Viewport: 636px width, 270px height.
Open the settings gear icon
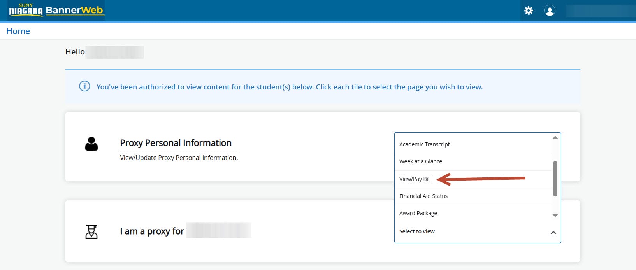click(x=529, y=11)
